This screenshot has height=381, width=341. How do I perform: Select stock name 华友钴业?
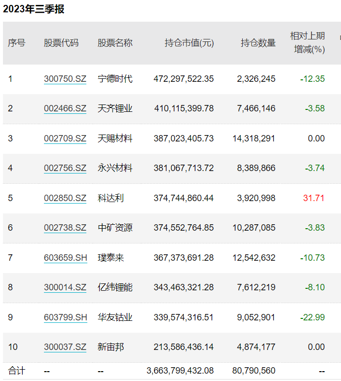pyautogui.click(x=115, y=317)
